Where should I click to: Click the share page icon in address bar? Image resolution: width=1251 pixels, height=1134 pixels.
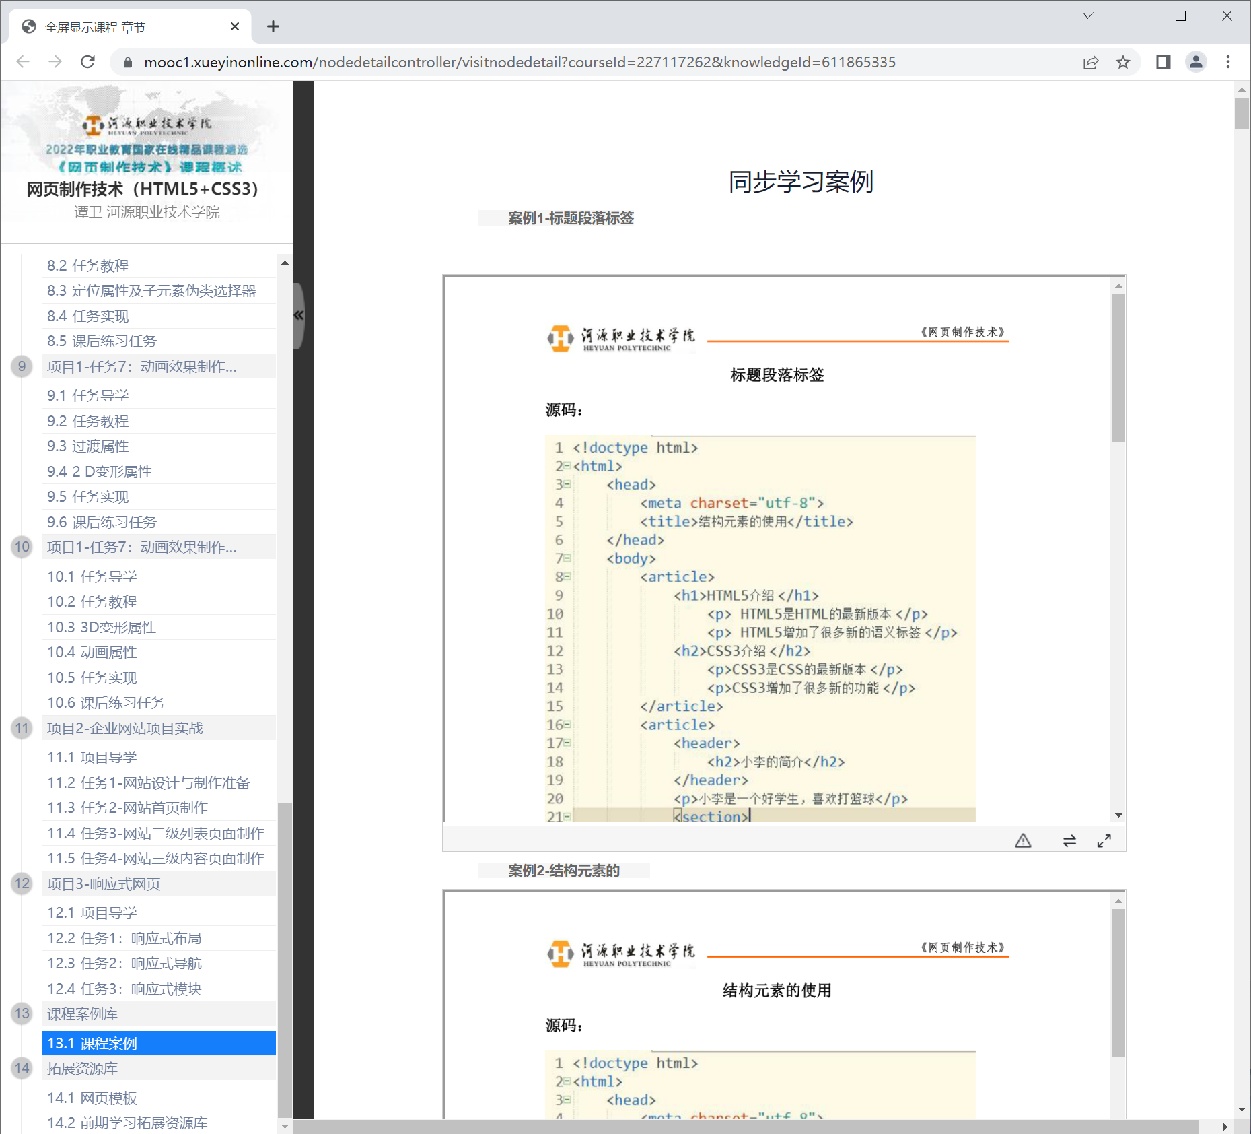1091,62
